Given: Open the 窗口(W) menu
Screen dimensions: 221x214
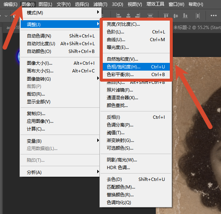Looking at the screenshot, I should [x=176, y=4].
